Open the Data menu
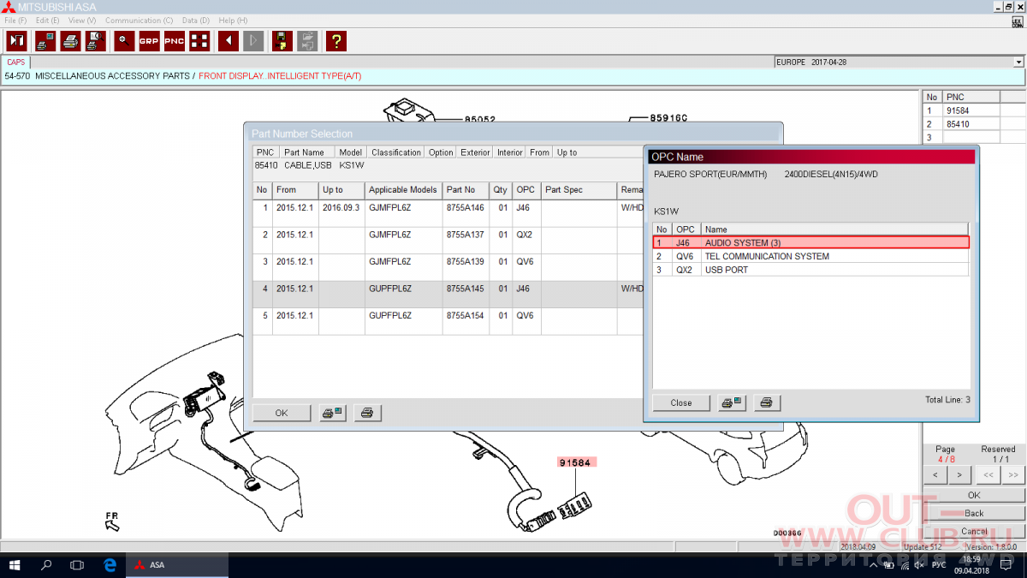The width and height of the screenshot is (1027, 578). (x=196, y=21)
